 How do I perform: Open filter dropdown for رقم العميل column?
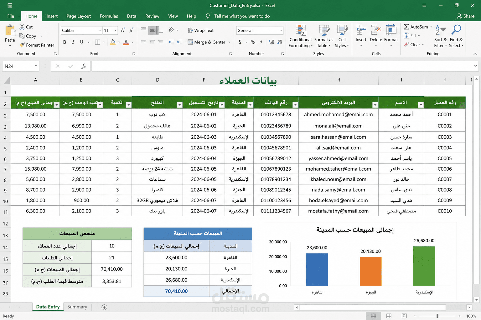[462, 105]
